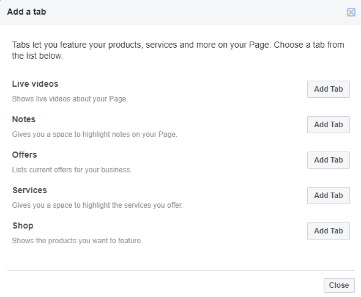The image size is (361, 297).
Task: Add the Shop tab
Action: (329, 231)
